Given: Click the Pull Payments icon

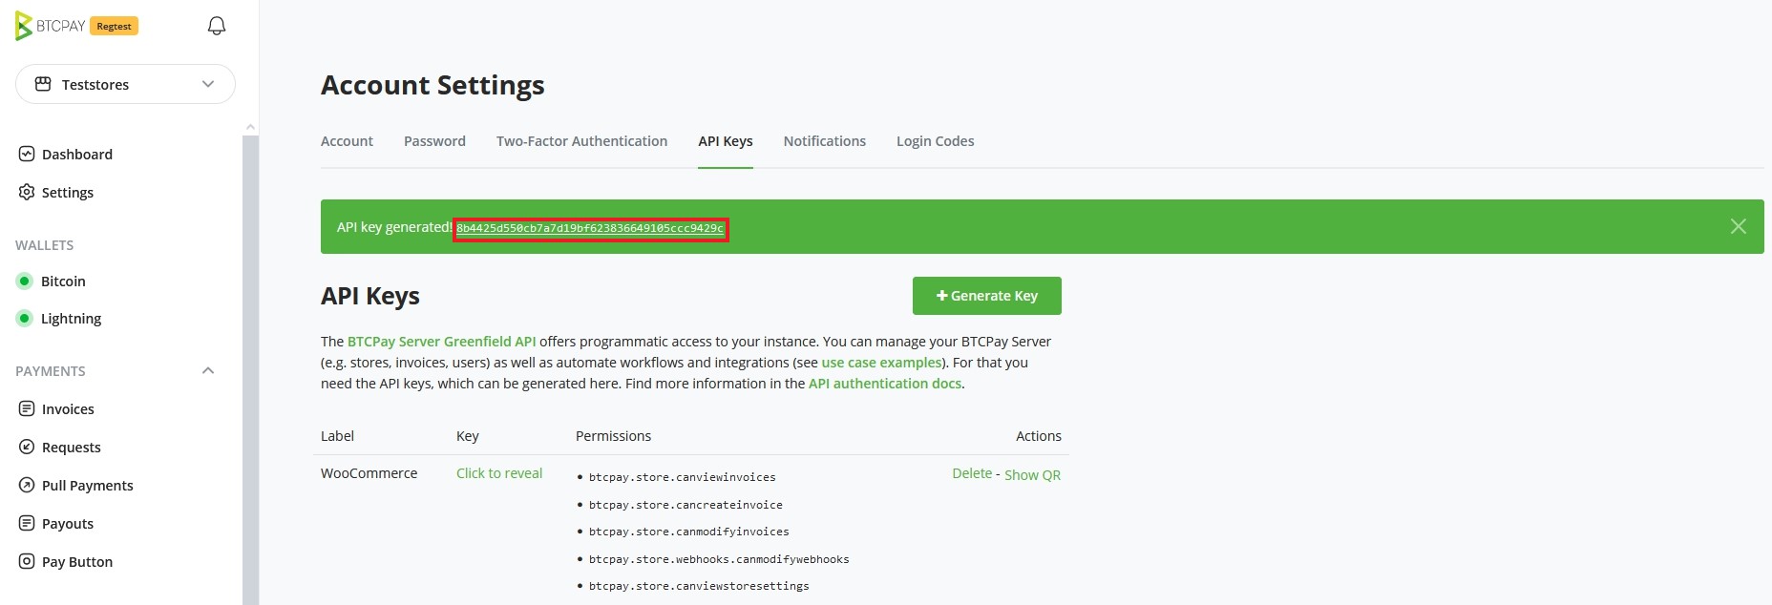Looking at the screenshot, I should click(27, 485).
